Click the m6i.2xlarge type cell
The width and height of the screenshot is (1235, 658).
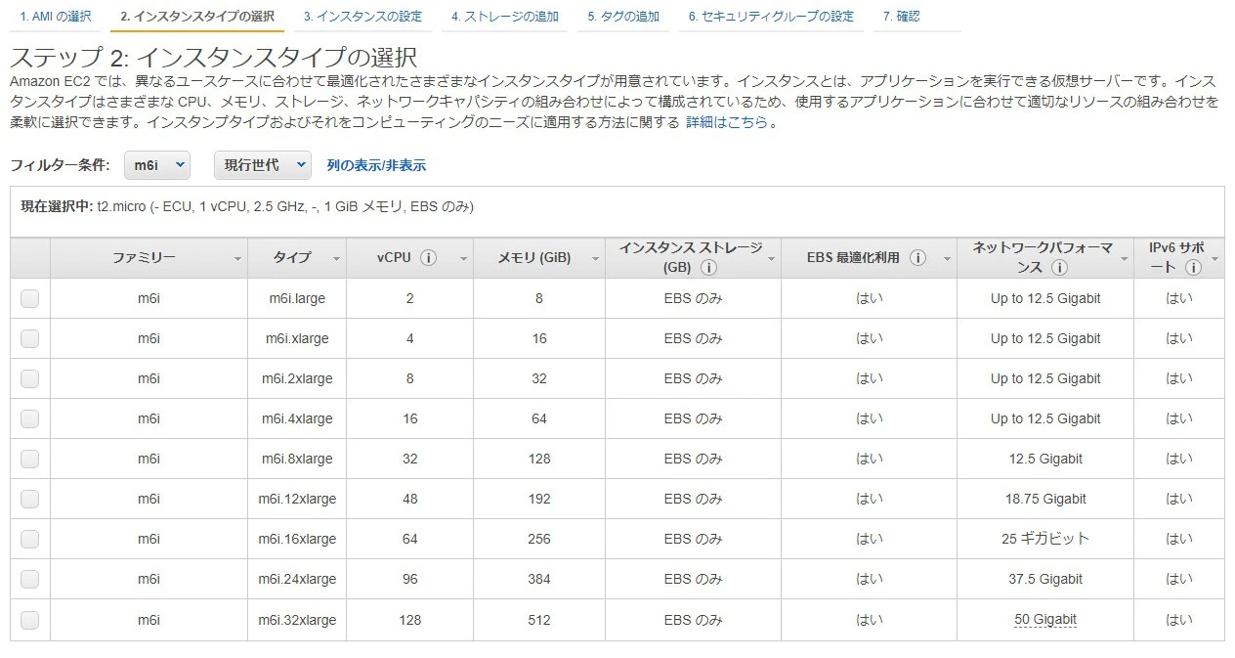(297, 378)
